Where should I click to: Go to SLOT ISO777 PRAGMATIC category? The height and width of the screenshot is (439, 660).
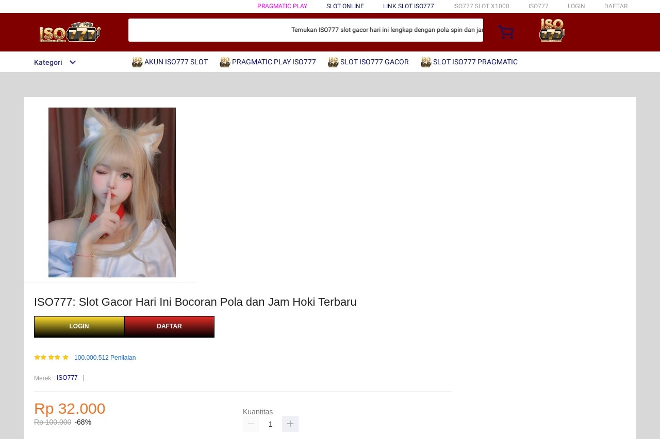tap(475, 62)
